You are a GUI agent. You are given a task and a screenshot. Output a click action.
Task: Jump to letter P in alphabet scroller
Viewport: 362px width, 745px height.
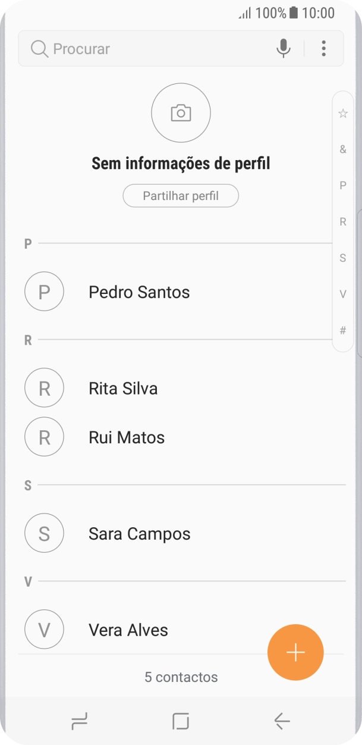pyautogui.click(x=343, y=186)
